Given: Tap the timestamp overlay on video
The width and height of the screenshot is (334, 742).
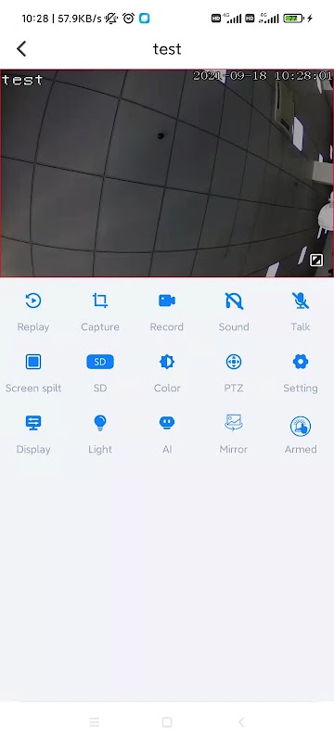Looking at the screenshot, I should (x=263, y=76).
